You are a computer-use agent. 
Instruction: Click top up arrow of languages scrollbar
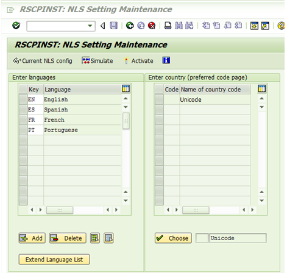pos(126,99)
